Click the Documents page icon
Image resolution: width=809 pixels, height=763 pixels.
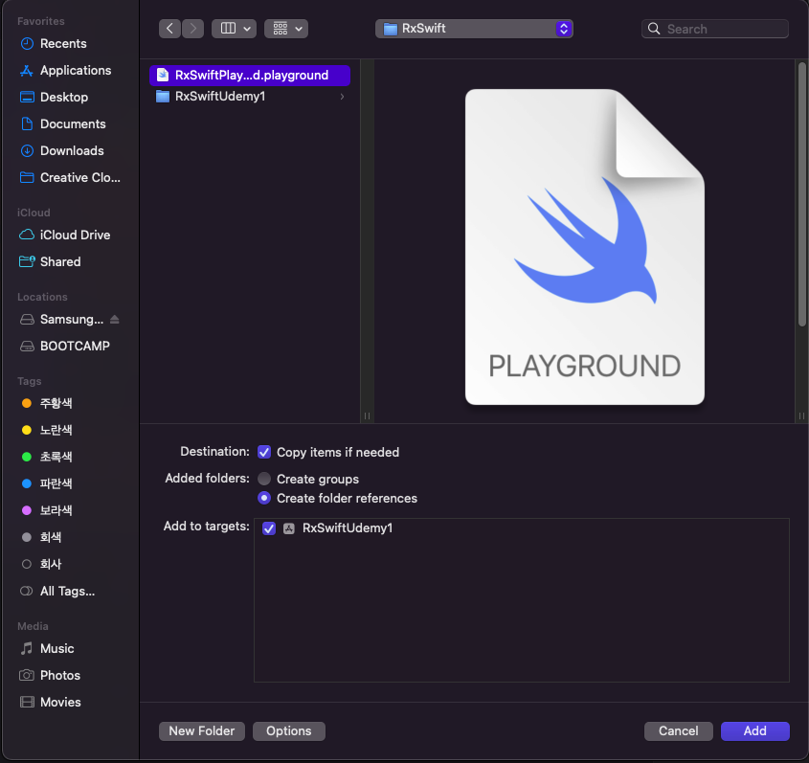point(27,124)
